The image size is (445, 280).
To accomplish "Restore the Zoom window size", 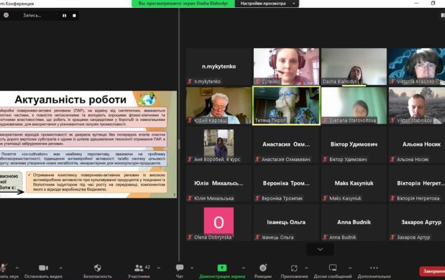I will (433, 3).
